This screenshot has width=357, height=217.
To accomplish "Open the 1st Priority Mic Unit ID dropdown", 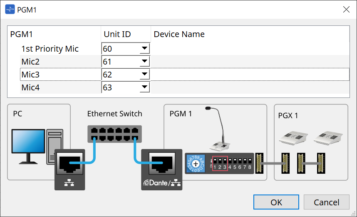I will coord(144,49).
